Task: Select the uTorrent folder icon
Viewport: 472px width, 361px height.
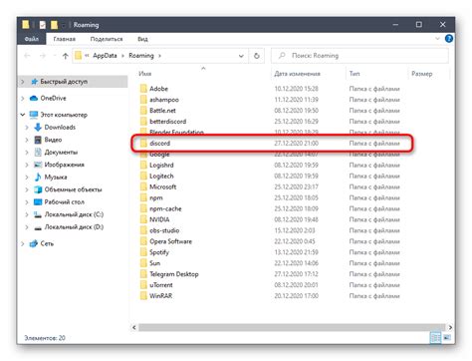Action: tap(143, 285)
